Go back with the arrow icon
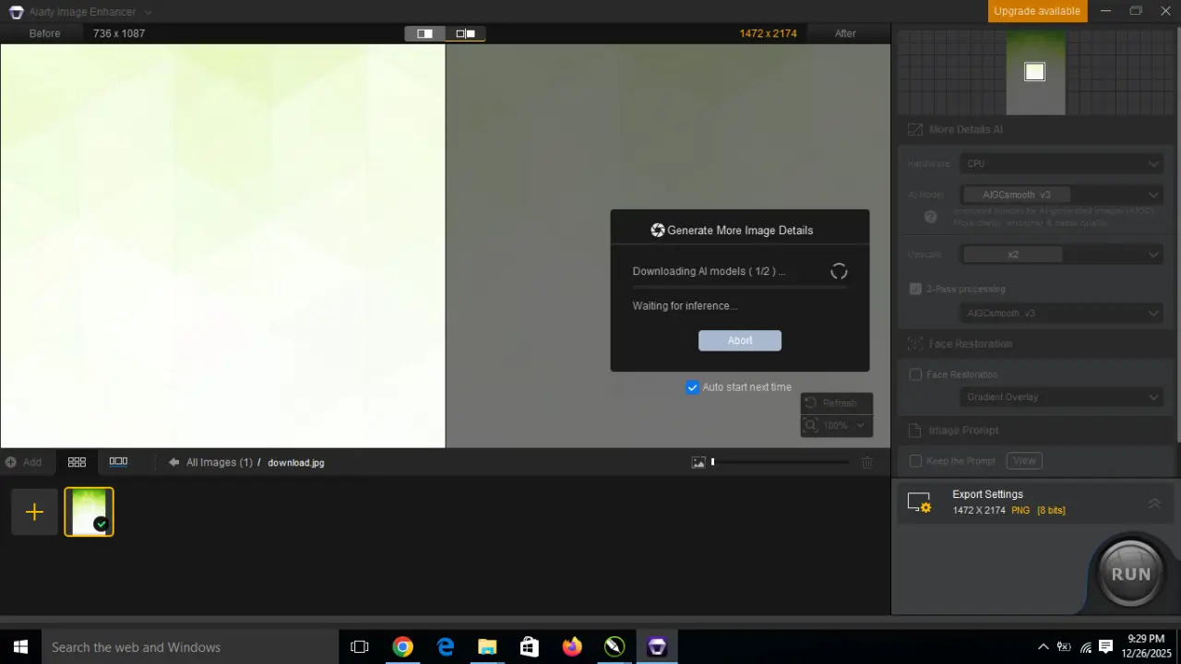 [x=173, y=462]
